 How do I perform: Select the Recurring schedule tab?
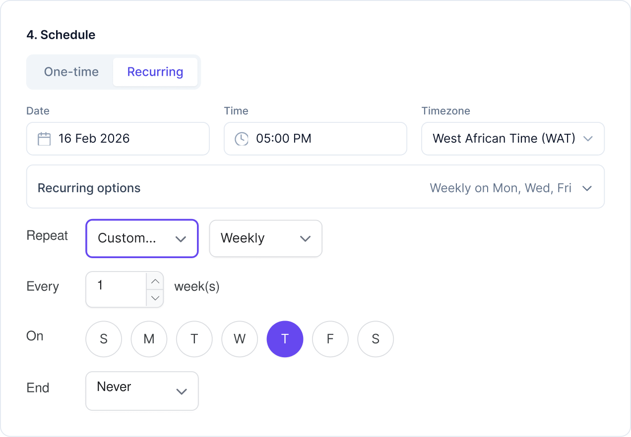point(155,72)
